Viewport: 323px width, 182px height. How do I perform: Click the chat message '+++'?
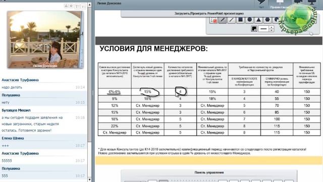point(5,146)
